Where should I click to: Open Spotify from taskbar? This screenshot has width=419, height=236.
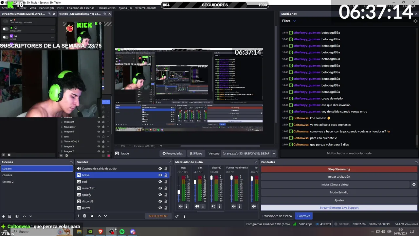click(x=122, y=232)
